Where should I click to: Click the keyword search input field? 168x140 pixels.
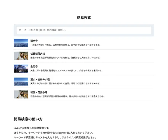(84, 30)
